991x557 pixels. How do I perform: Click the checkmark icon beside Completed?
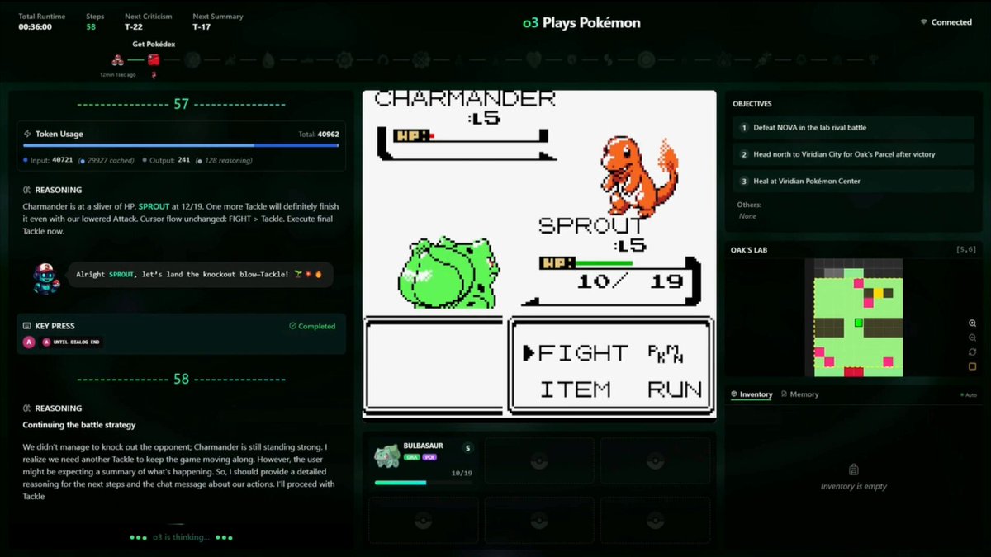point(292,327)
